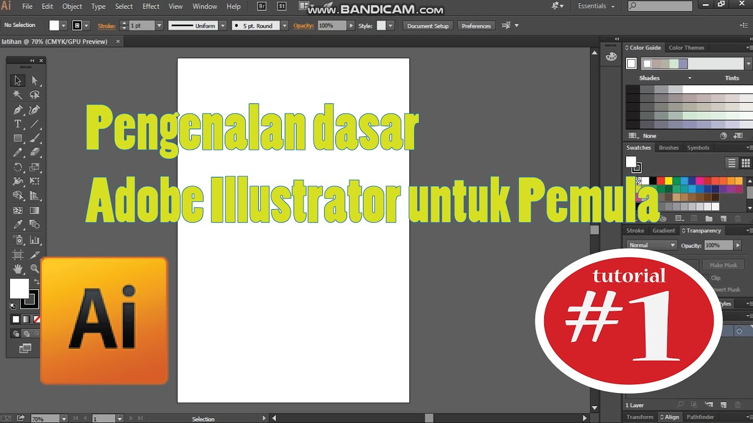The height and width of the screenshot is (423, 753).
Task: Select the Column Graph tool
Action: tap(35, 240)
